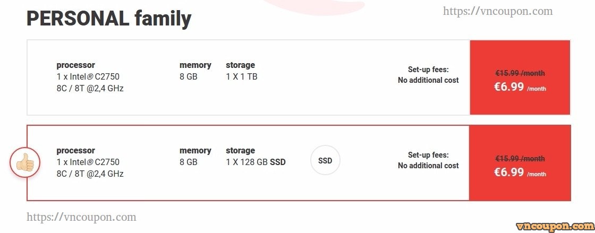Click the PERSONAL family heading
Screen dimensions: 595x233
109,19
